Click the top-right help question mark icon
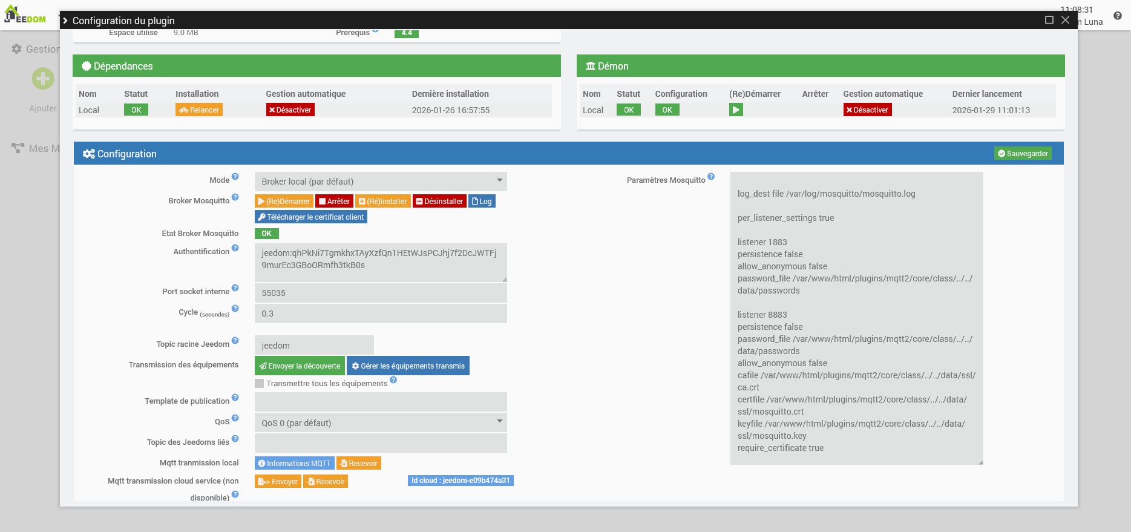 pyautogui.click(x=1117, y=16)
